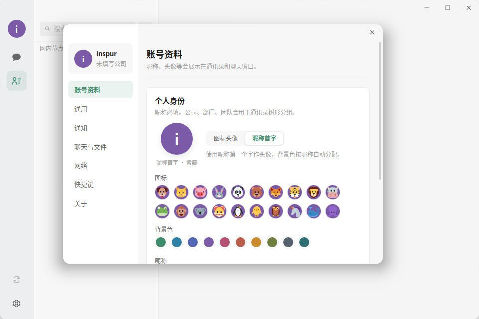Click the large avatar preview circle
The height and width of the screenshot is (319, 479).
pyautogui.click(x=177, y=139)
